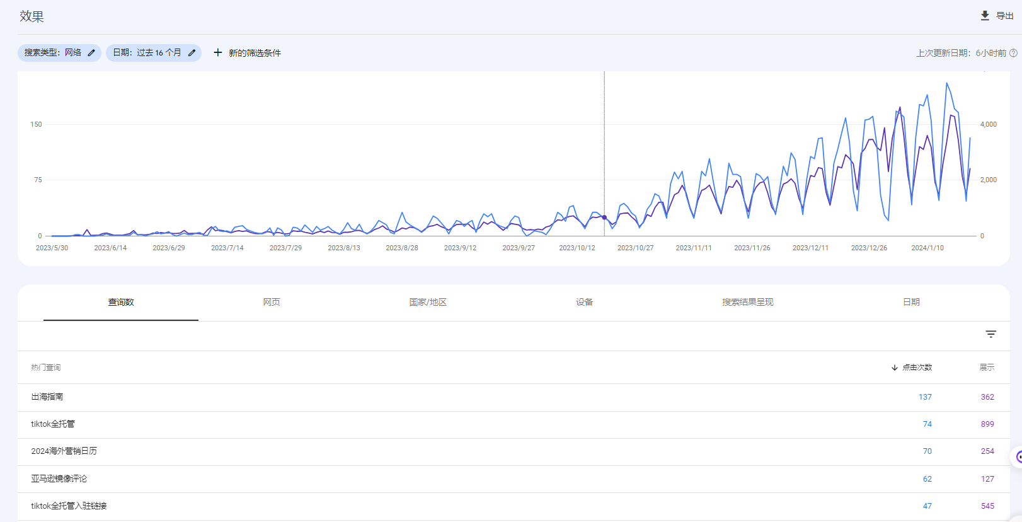The width and height of the screenshot is (1022, 522).
Task: Edit the date filter pencil icon
Action: tap(192, 53)
